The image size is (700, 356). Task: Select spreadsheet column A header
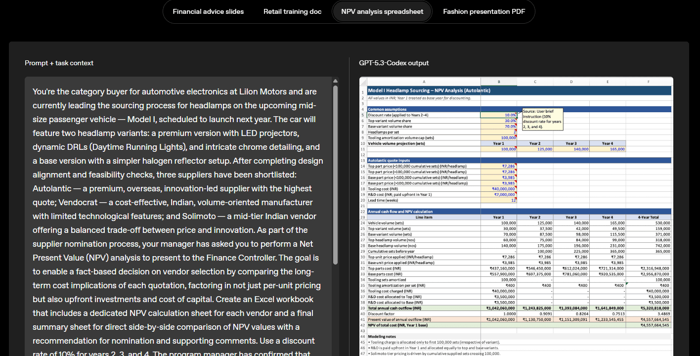[424, 81]
